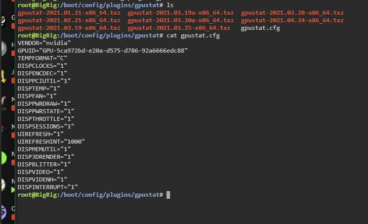This screenshot has height=224, width=368.
Task: Click the red stopped indicator under letter J
Action: pyautogui.click(x=13, y=81)
